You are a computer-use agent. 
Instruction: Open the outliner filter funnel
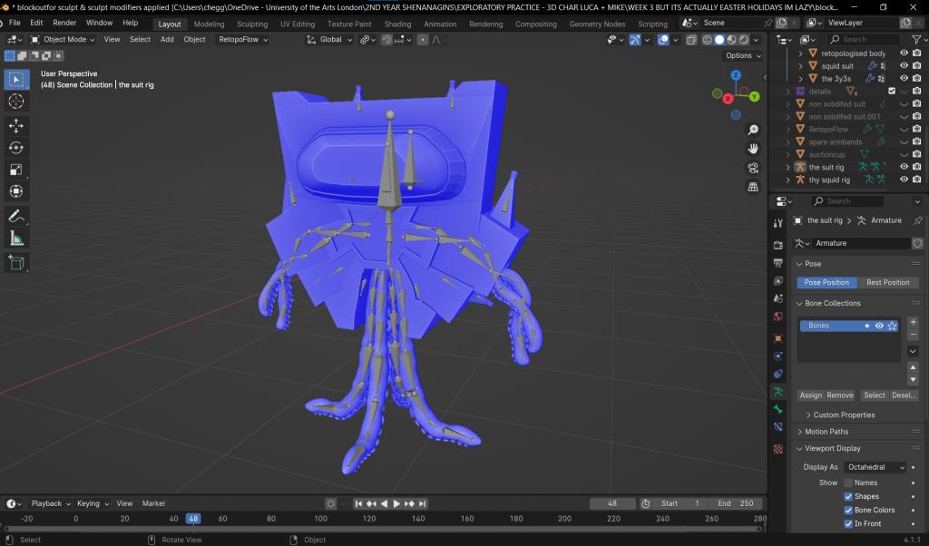pos(916,40)
